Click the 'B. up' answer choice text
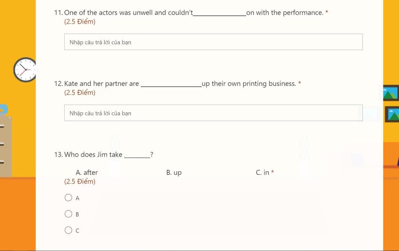Image resolution: width=399 pixels, height=251 pixels. 174,173
